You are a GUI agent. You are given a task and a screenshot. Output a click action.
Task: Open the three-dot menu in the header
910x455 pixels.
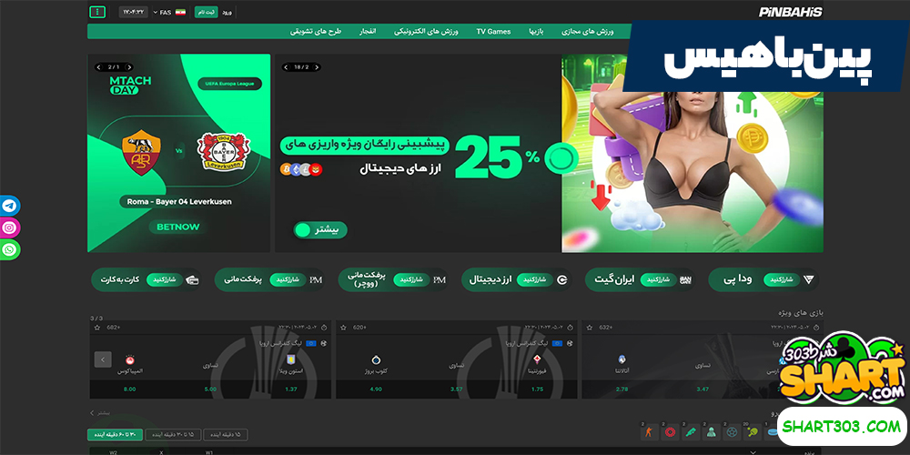click(x=97, y=12)
